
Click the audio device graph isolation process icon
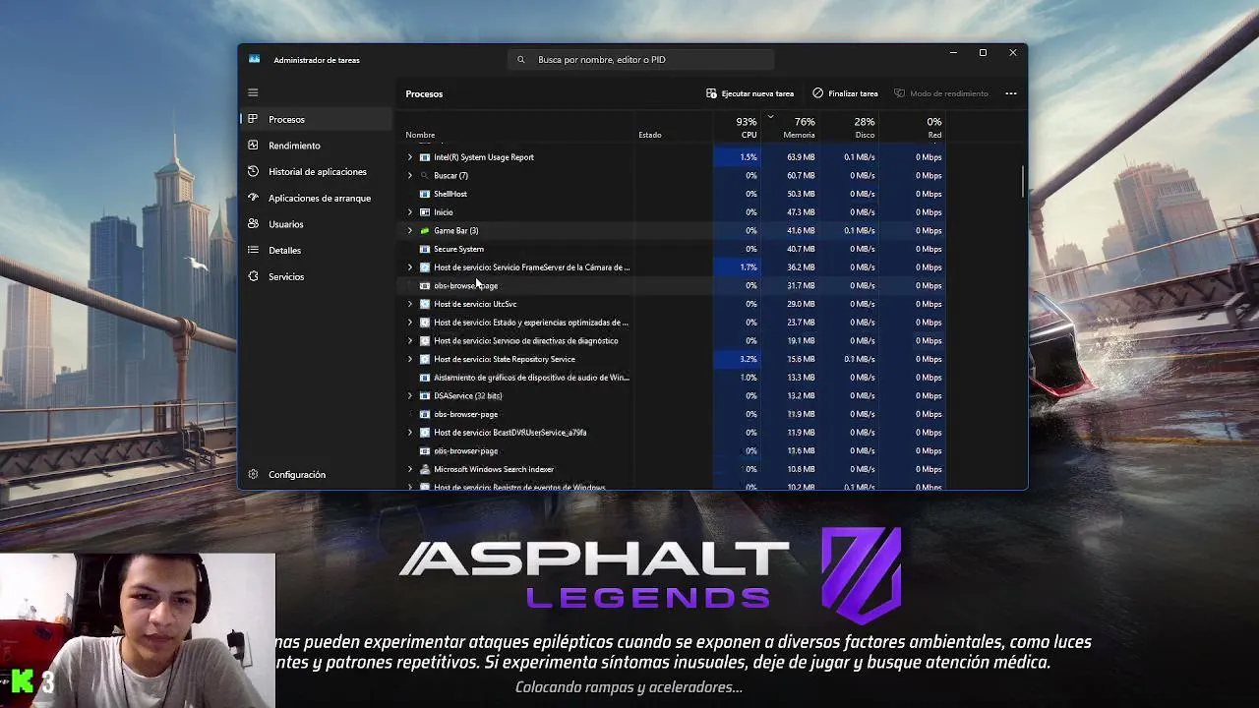coord(425,378)
